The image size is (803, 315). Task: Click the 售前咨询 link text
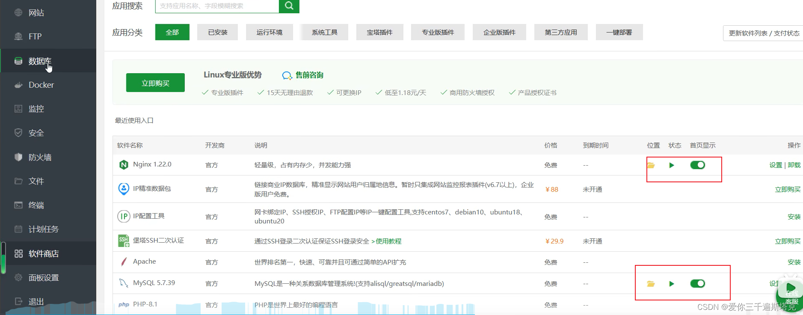point(310,75)
